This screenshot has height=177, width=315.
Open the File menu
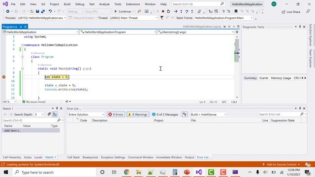(13, 4)
